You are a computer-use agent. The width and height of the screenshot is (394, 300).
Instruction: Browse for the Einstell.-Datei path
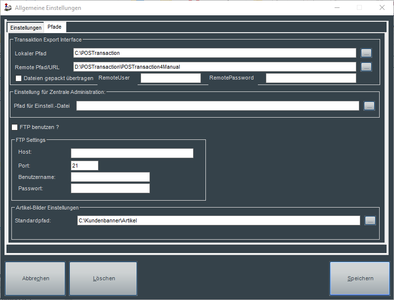tap(369, 105)
